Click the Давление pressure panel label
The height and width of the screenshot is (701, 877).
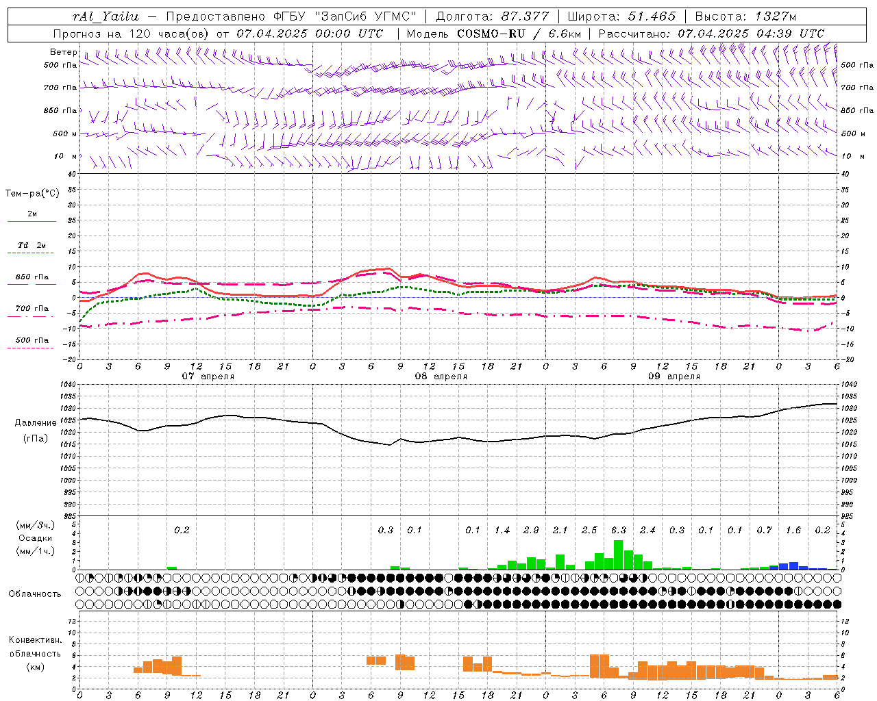[x=36, y=423]
